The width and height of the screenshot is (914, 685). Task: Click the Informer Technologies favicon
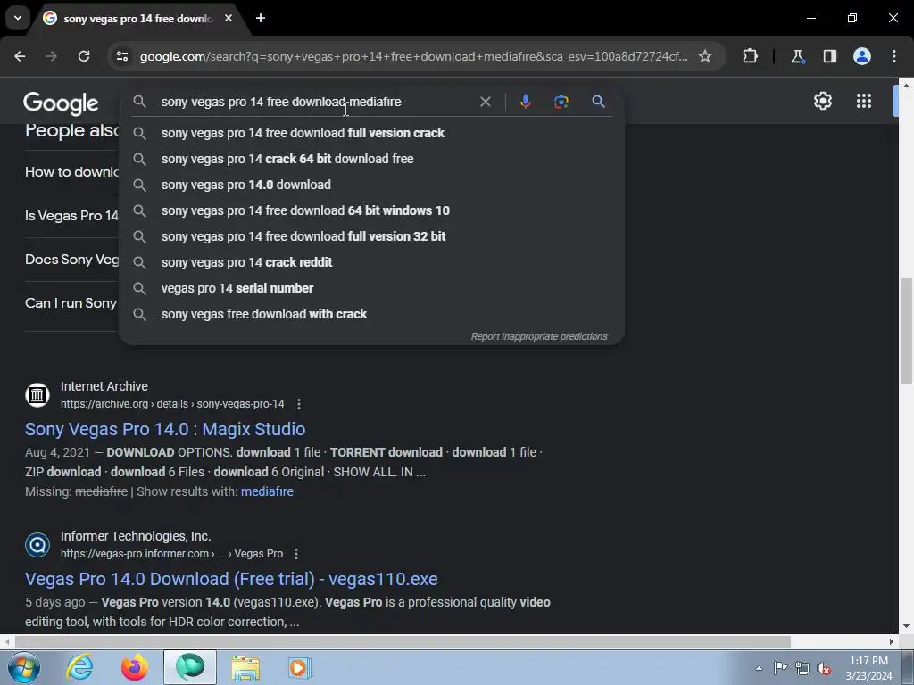[37, 545]
